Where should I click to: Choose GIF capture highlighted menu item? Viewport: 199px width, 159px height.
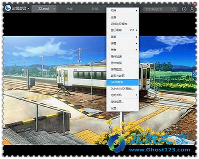123,82
